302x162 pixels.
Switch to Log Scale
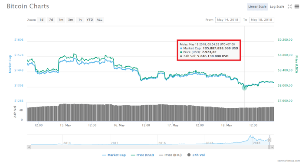click(x=277, y=7)
